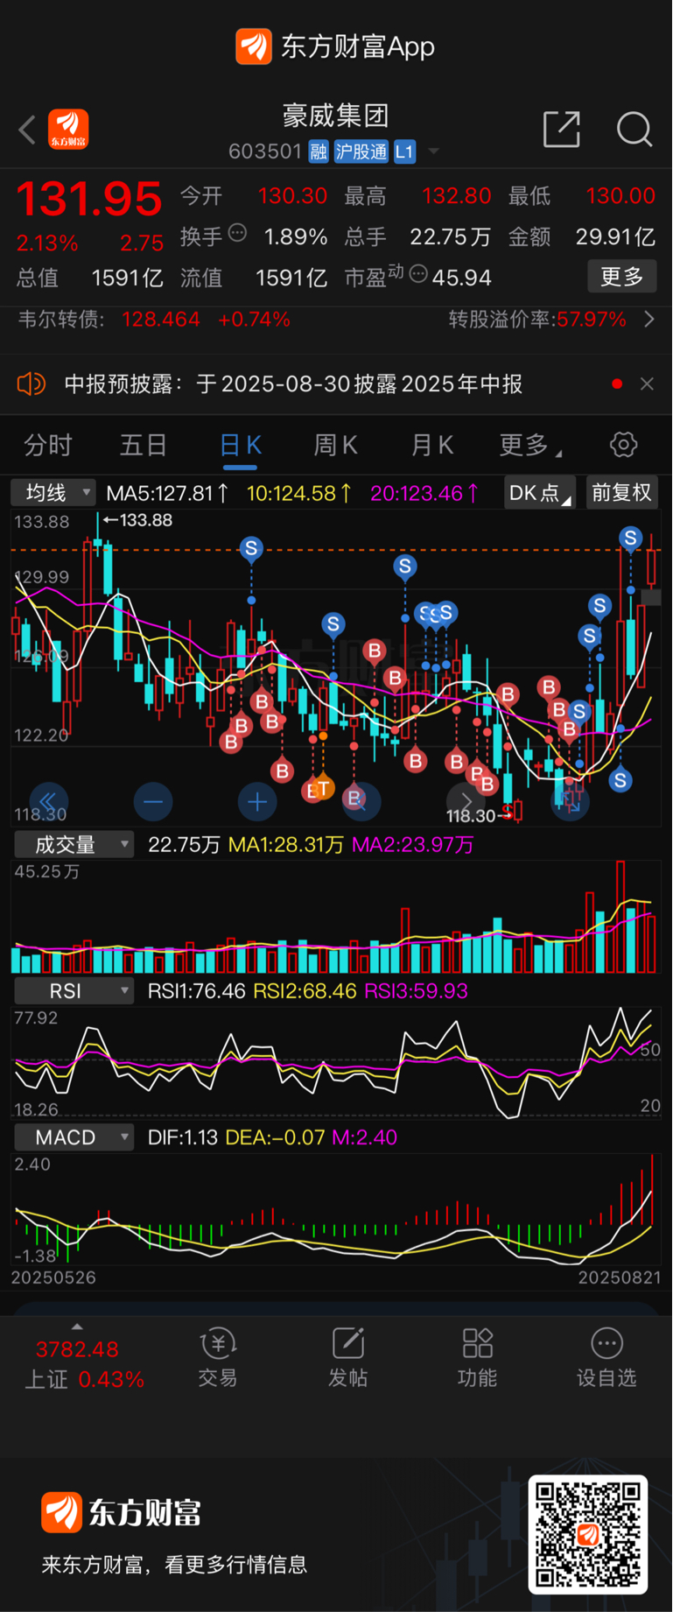
Task: Tap the current price 131.95
Action: point(89,199)
